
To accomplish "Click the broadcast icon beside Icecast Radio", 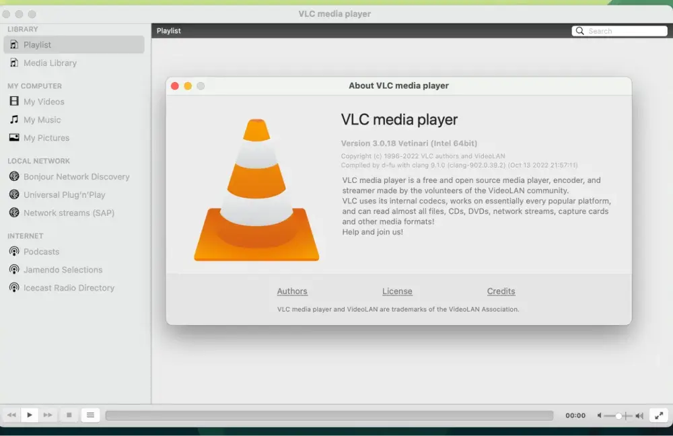I will point(14,287).
